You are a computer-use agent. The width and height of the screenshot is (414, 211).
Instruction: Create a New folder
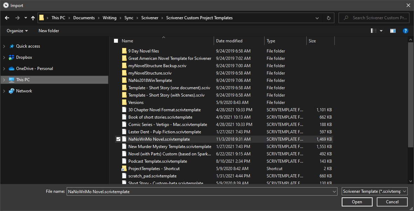[49, 31]
